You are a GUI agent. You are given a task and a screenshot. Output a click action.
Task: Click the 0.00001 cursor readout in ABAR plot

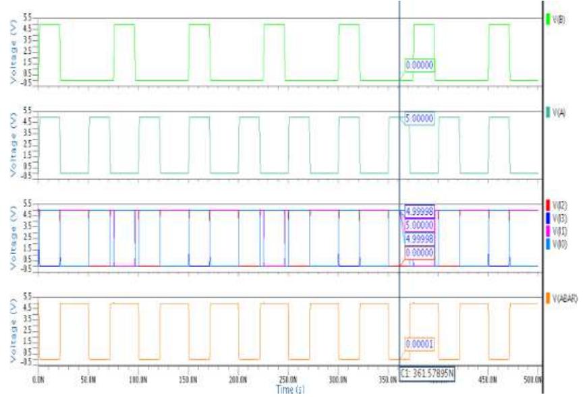419,343
